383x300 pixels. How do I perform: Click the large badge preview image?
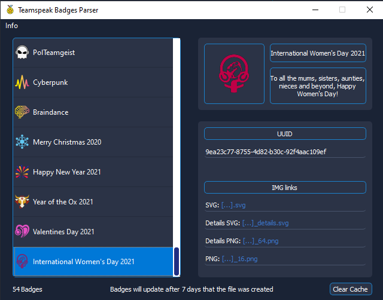click(x=234, y=74)
